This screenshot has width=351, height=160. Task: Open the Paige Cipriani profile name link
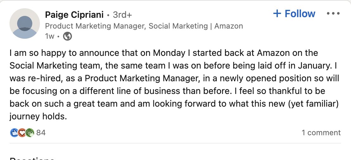click(74, 15)
